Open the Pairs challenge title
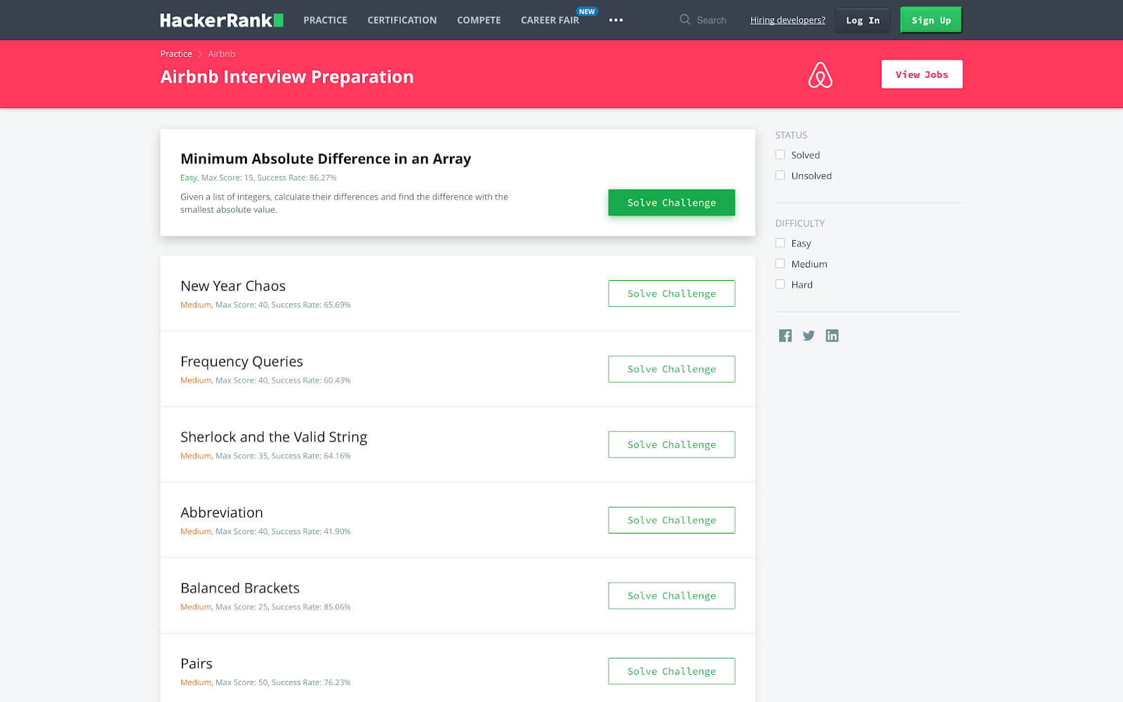1123x702 pixels. click(x=197, y=663)
